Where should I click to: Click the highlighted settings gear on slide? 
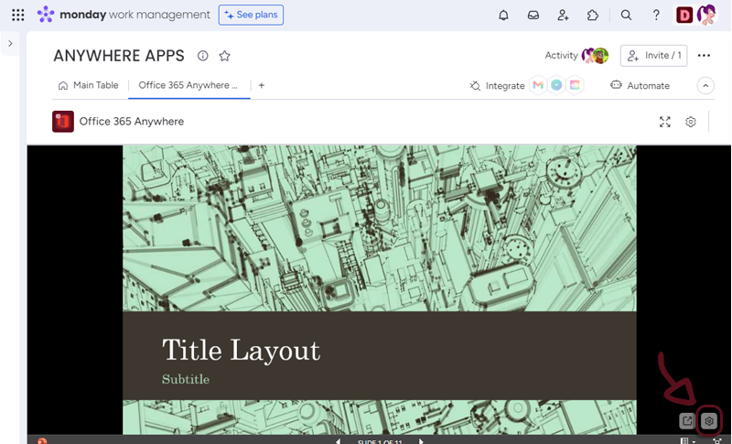709,421
